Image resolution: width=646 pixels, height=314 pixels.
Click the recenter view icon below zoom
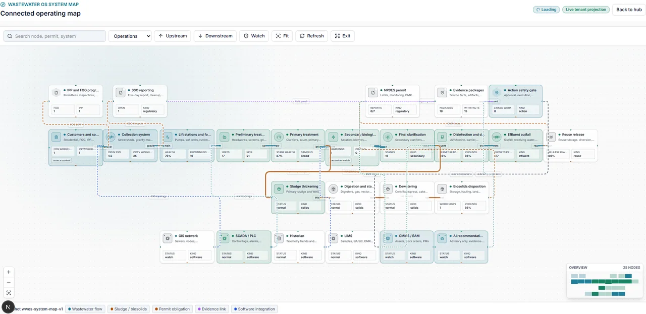pyautogui.click(x=9, y=293)
